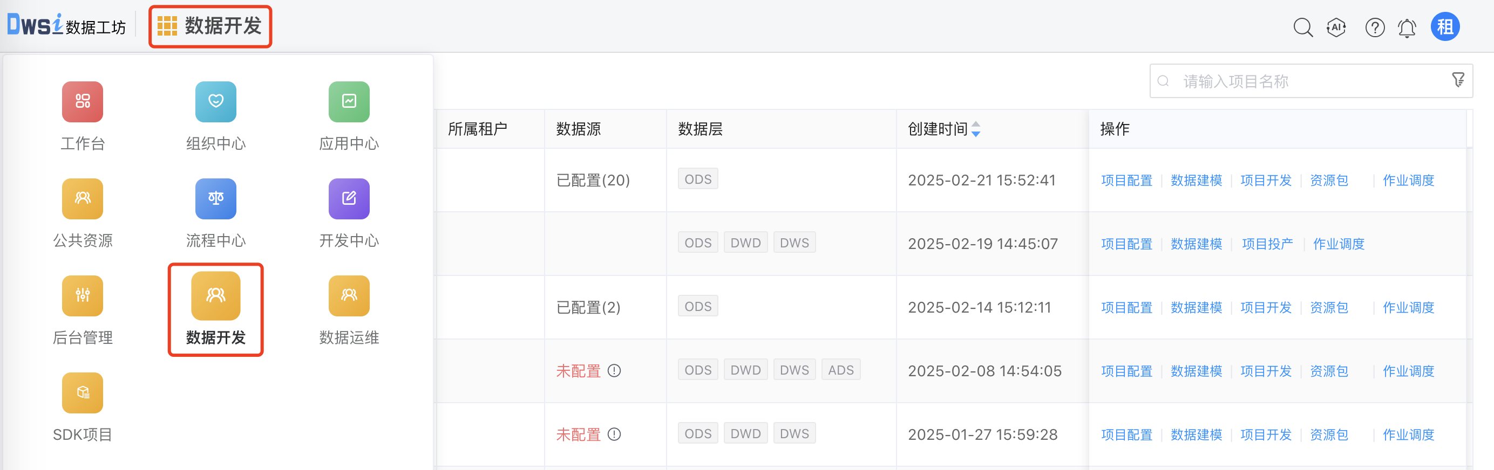Viewport: 1494px width, 470px height.
Task: Open the 公共资源 app icon
Action: coord(83,199)
